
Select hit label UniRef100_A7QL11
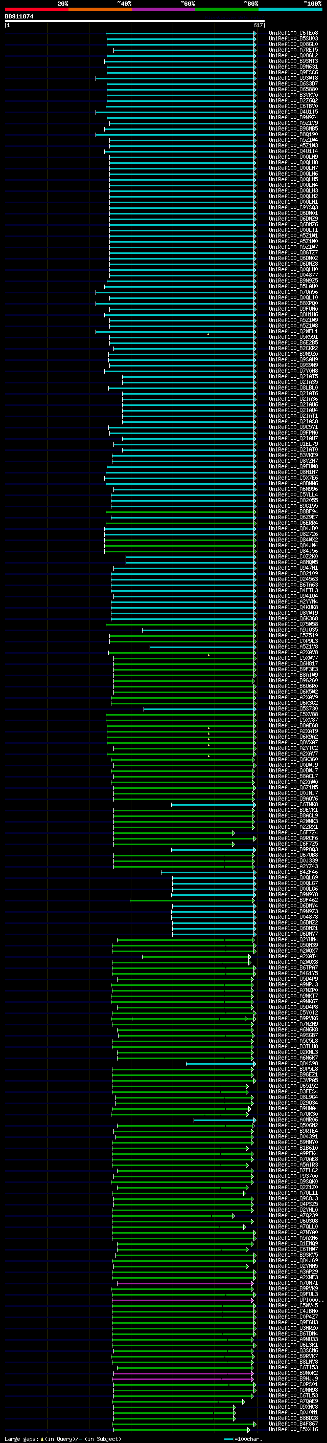point(293,1193)
